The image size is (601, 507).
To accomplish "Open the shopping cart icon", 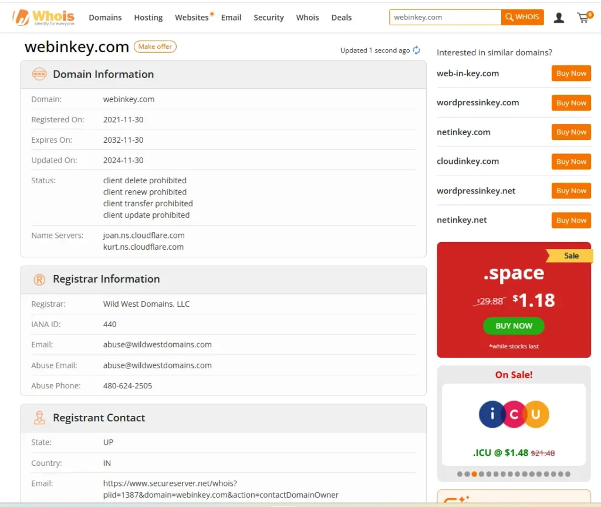I will (584, 17).
